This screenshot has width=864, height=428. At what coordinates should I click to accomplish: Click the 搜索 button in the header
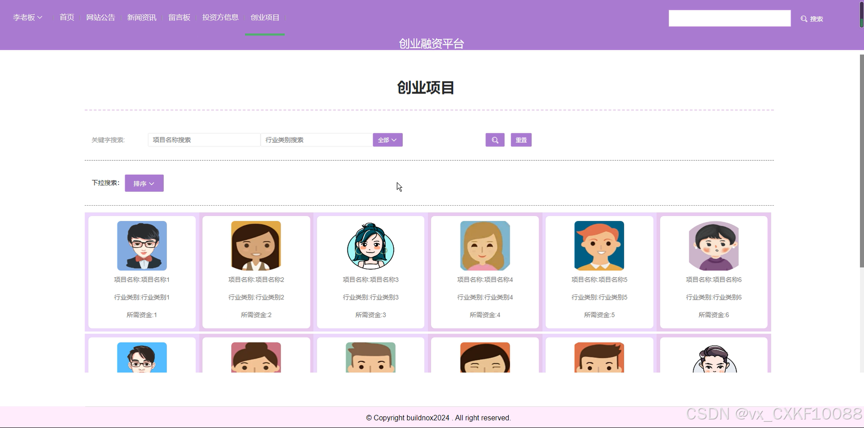click(812, 19)
